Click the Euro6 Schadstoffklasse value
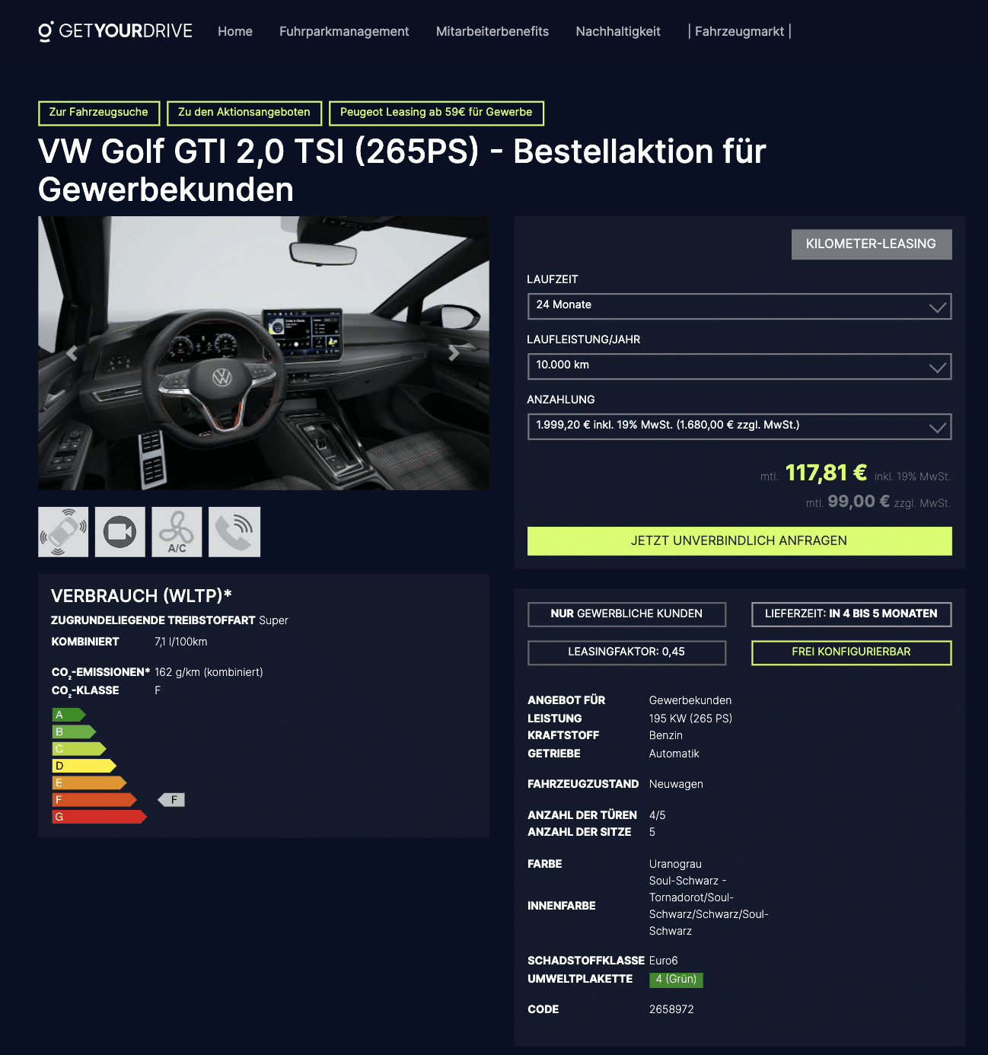This screenshot has width=988, height=1055. (x=663, y=961)
